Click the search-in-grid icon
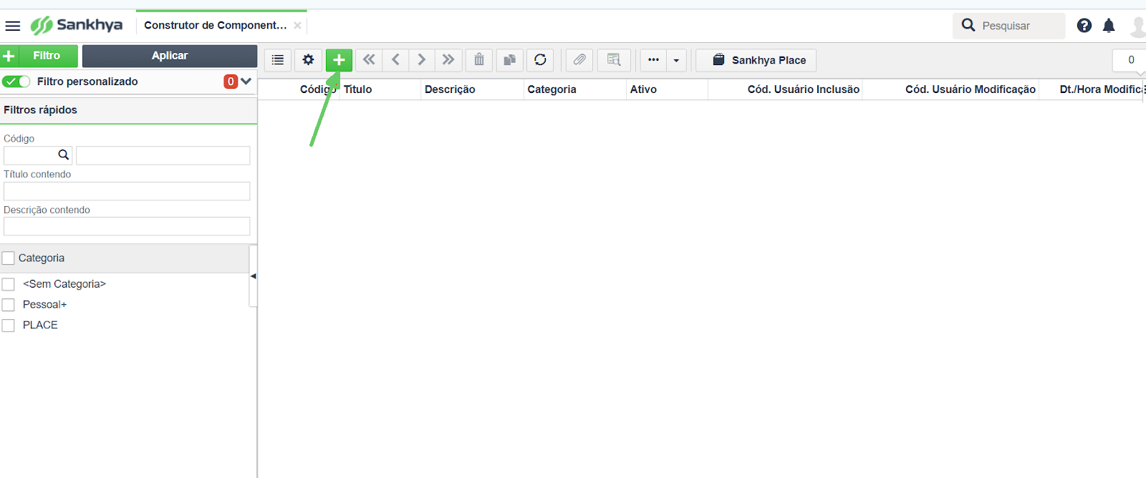Image resolution: width=1146 pixels, height=478 pixels. (x=614, y=60)
